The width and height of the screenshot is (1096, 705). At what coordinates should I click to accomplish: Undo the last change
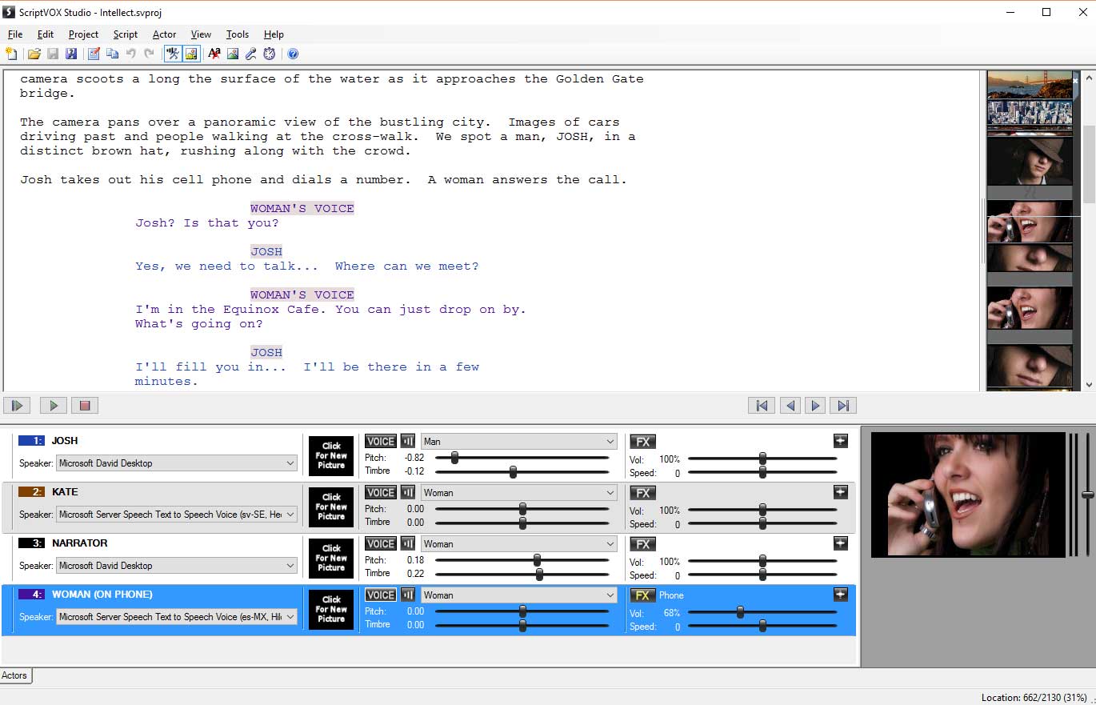click(x=131, y=54)
